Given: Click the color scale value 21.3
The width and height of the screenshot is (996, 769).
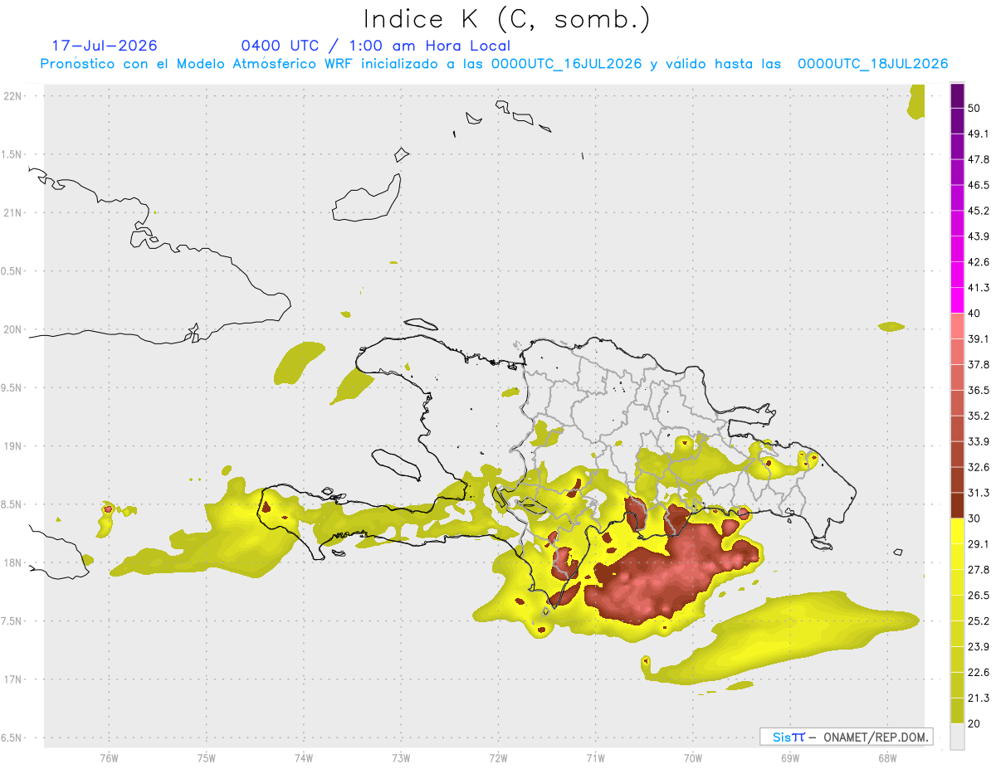Looking at the screenshot, I should click(978, 698).
